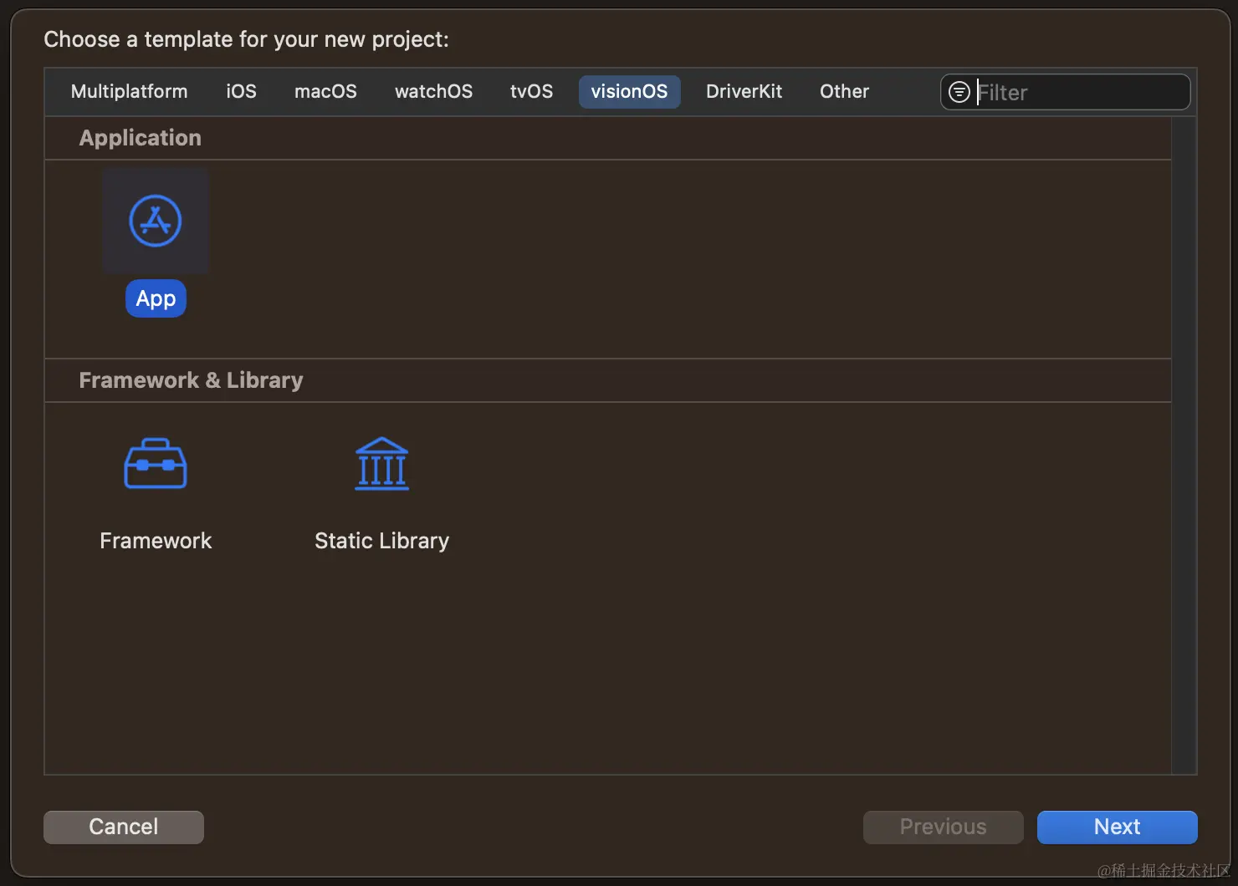Select the App template icon
This screenshot has height=886, width=1238.
(x=156, y=221)
